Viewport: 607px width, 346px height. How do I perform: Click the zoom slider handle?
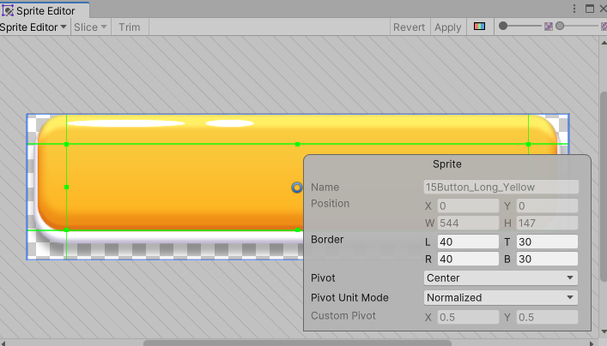click(503, 26)
